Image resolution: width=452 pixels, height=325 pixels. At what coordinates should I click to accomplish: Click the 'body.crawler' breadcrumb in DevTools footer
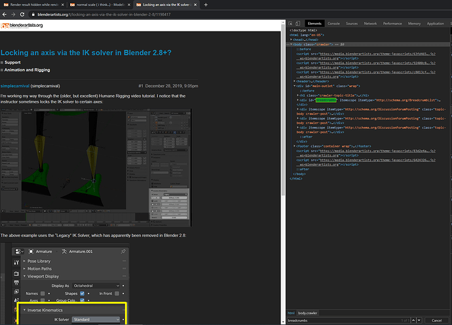coord(307,313)
